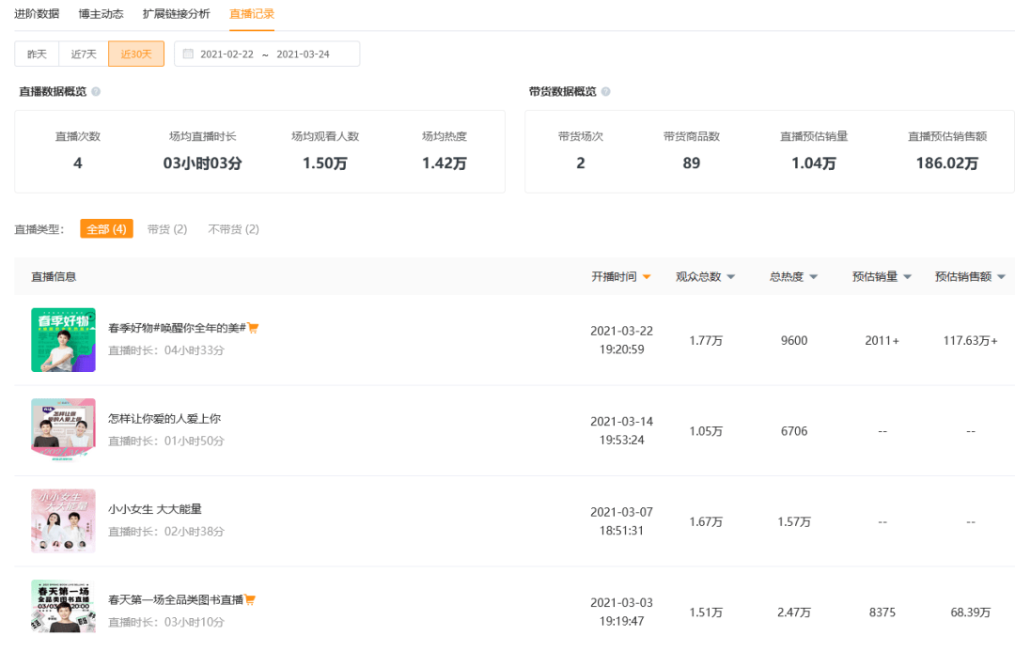
Task: Select the 昨天 time range
Action: pyautogui.click(x=37, y=54)
